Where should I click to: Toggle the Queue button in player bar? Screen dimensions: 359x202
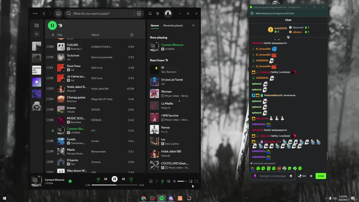(x=162, y=181)
